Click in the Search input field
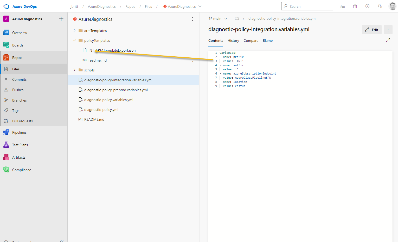This screenshot has width=398, height=242. coord(307,6)
